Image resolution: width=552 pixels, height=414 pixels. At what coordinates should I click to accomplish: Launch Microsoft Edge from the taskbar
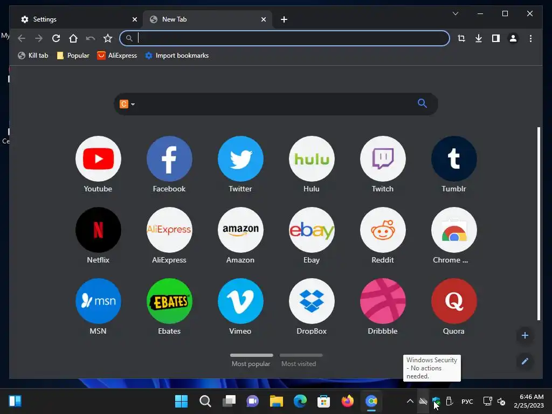click(x=300, y=401)
